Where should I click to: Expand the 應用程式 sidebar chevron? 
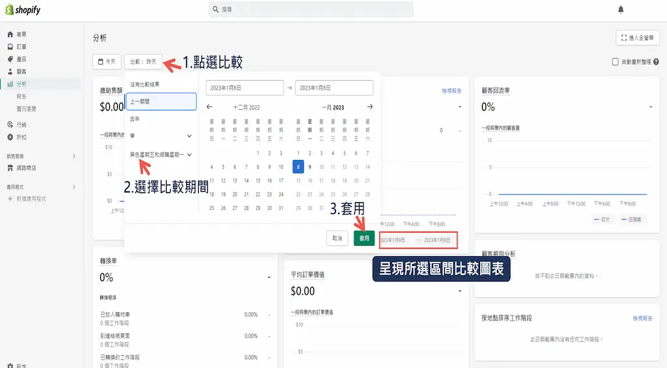pyautogui.click(x=74, y=187)
